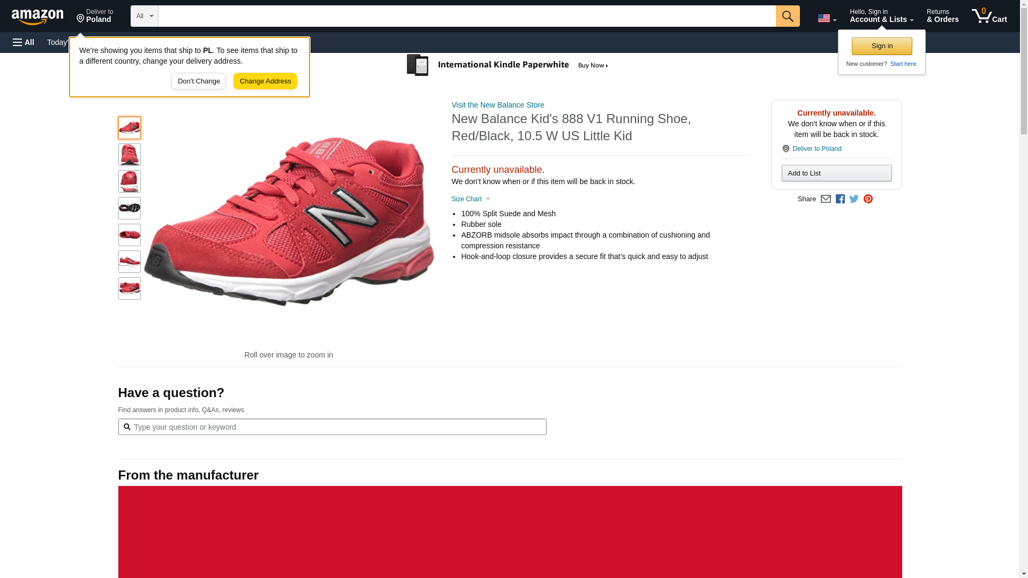Image resolution: width=1028 pixels, height=578 pixels.
Task: Click the yellow Change Address button
Action: [x=265, y=81]
